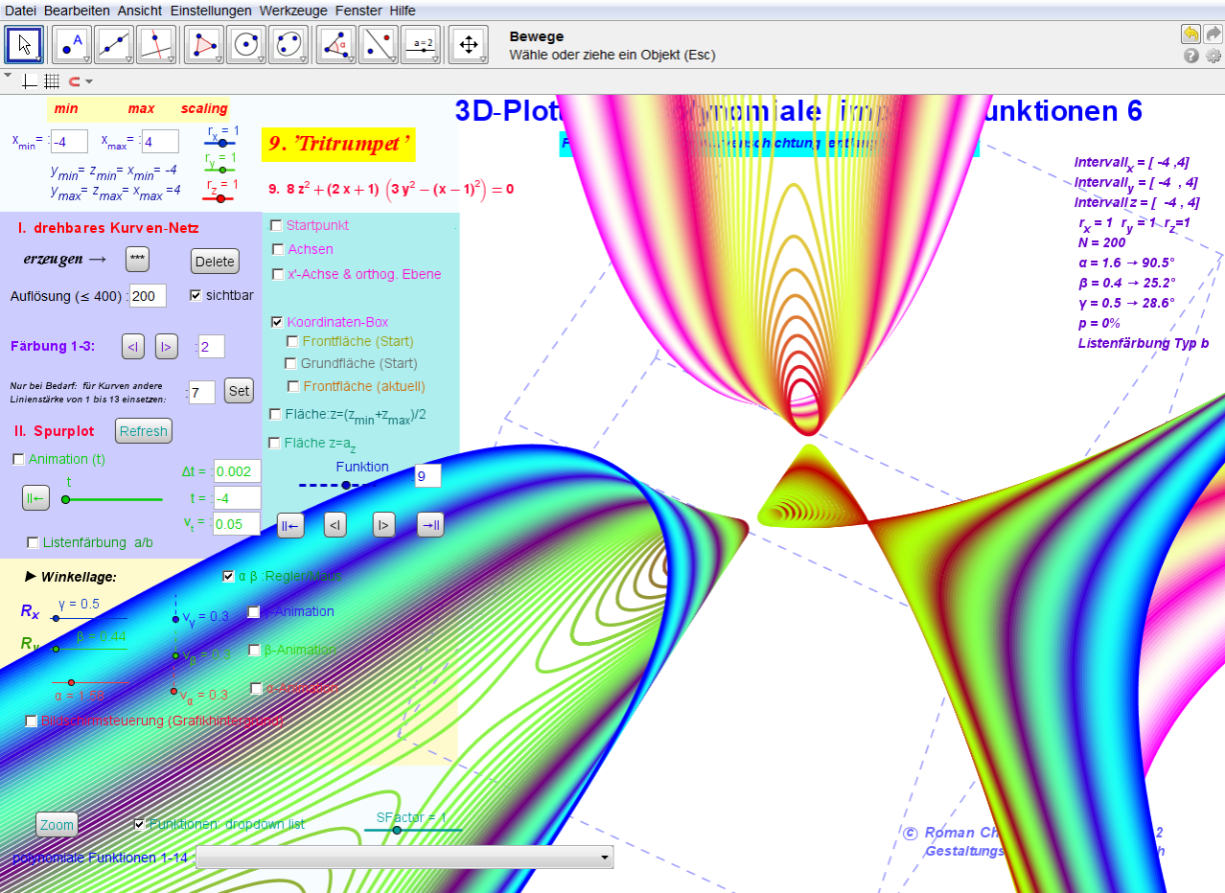Enable the β-Animation checkbox
The image size is (1225, 893).
[255, 650]
